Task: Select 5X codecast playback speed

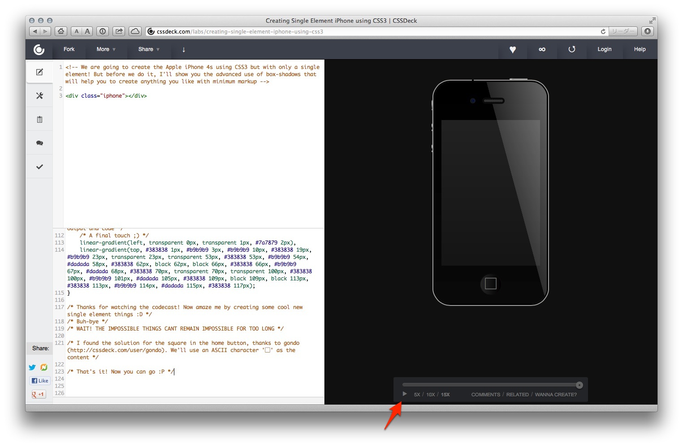Action: click(x=417, y=395)
